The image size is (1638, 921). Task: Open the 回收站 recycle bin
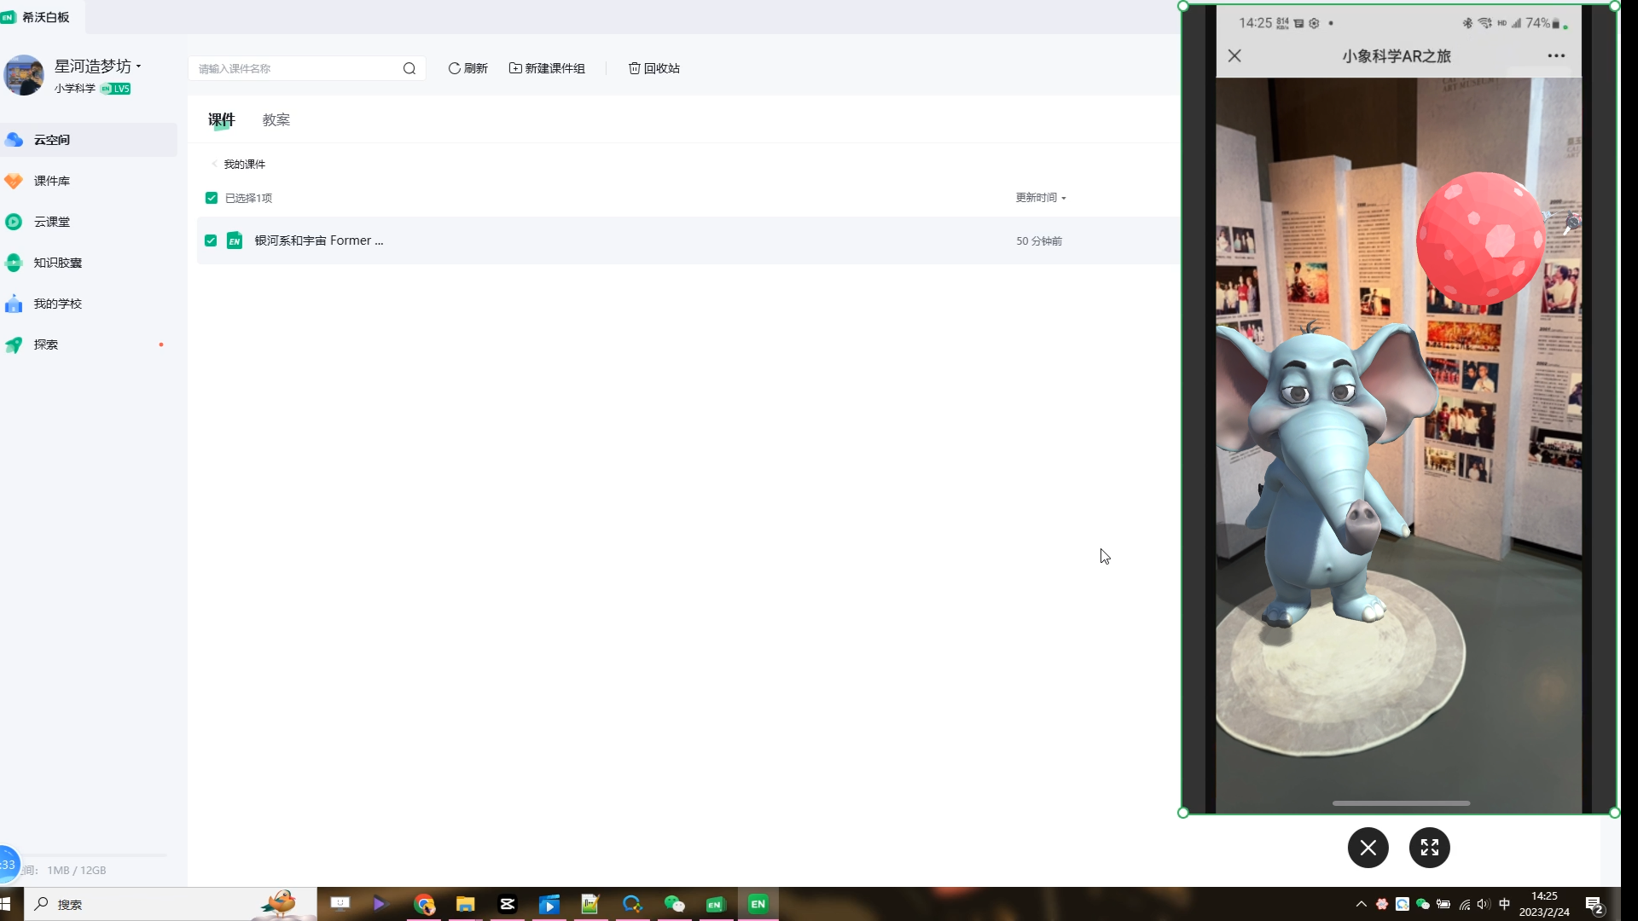click(x=654, y=68)
